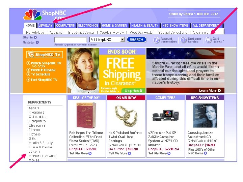243x182 pixels.
Task: Select Mother's Day Gifts department
Action: (x=42, y=156)
